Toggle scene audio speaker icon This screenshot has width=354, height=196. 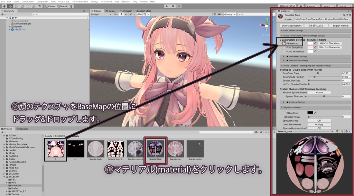coord(126,14)
